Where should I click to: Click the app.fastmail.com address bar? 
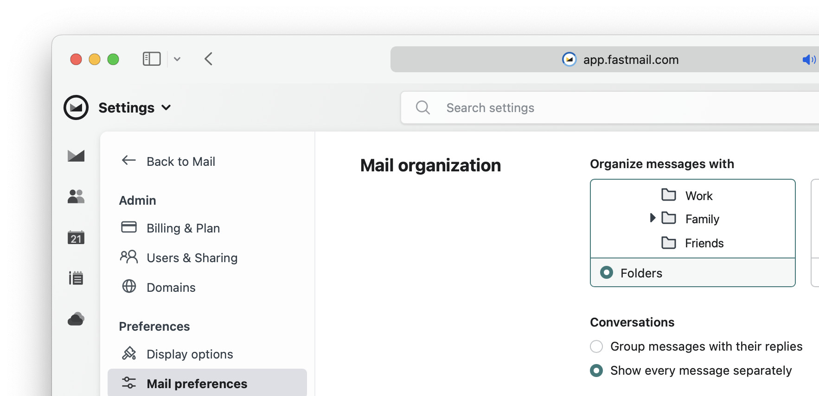605,59
